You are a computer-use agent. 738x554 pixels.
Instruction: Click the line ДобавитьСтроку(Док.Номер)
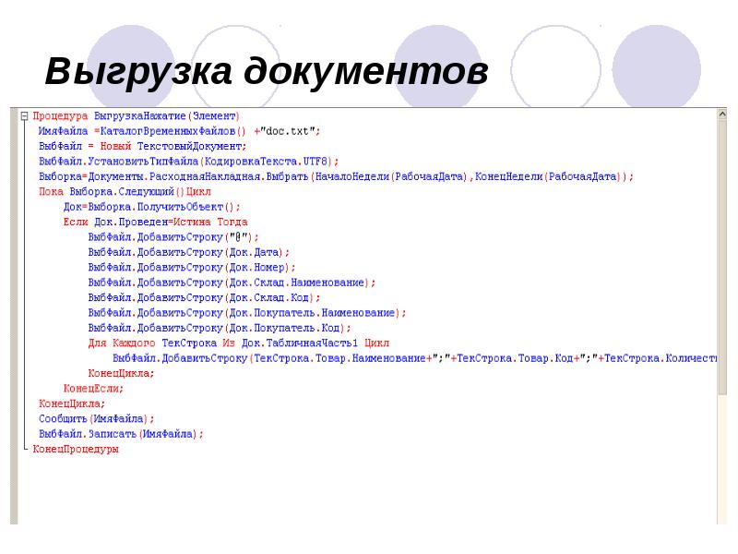pos(192,267)
